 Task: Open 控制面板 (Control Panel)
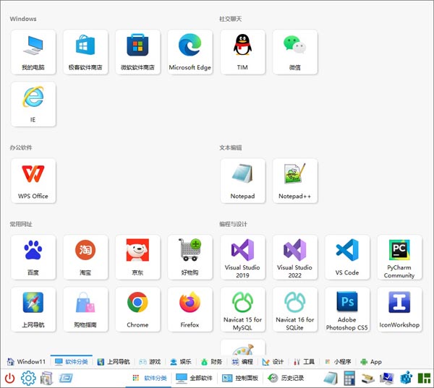pyautogui.click(x=240, y=378)
